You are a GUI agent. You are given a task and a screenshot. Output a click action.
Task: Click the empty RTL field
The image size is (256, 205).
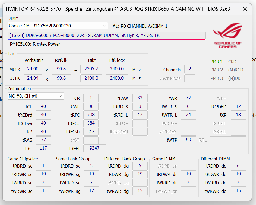pos(228,140)
